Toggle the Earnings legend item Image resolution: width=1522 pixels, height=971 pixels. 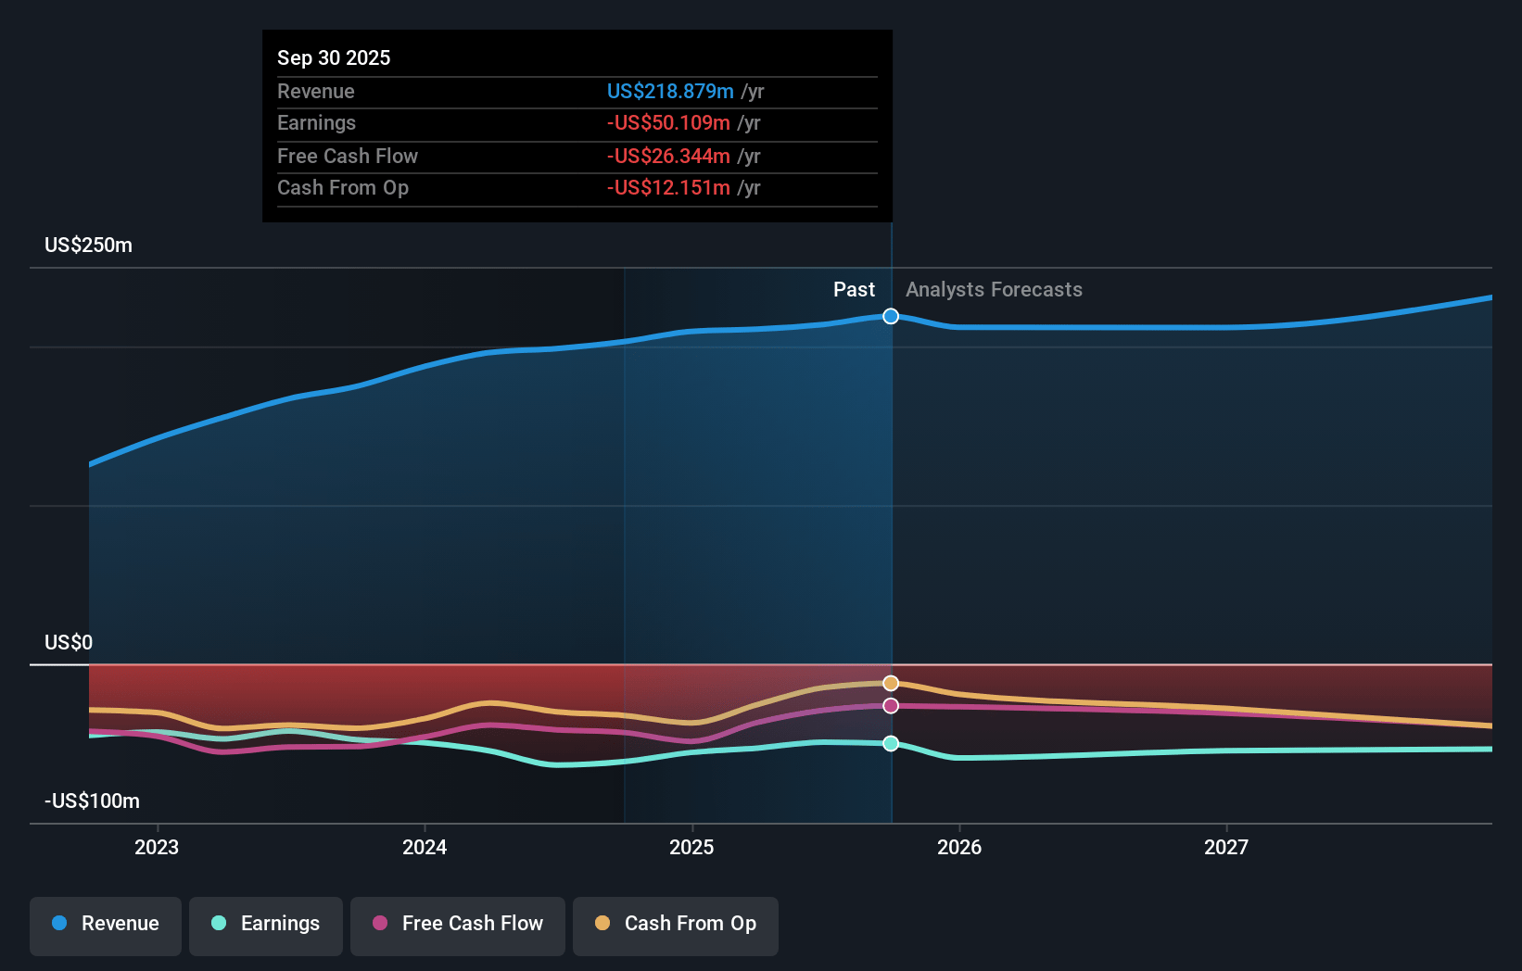pyautogui.click(x=266, y=924)
